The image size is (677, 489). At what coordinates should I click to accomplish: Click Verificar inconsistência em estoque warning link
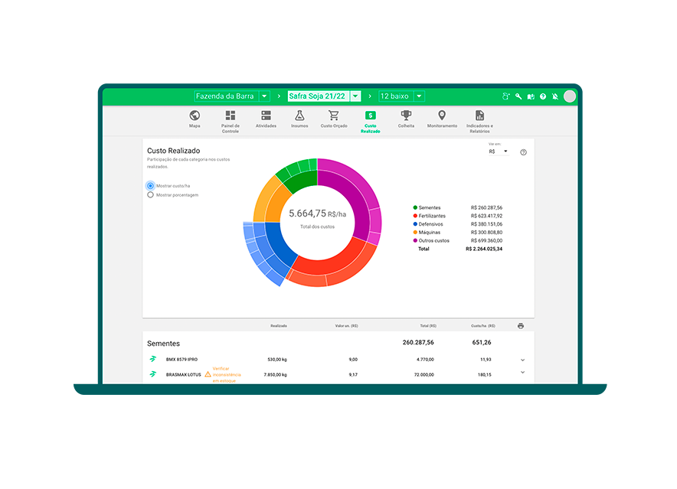click(x=226, y=374)
